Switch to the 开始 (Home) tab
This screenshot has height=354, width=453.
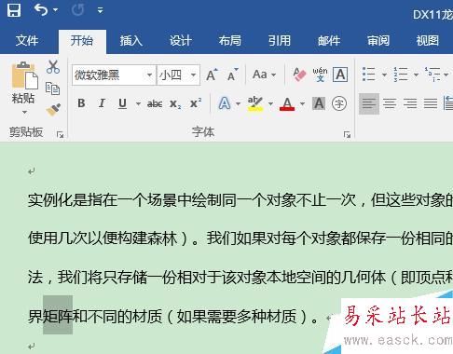82,41
